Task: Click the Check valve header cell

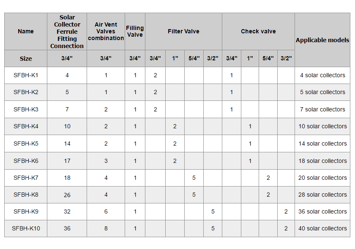Action: point(258,31)
